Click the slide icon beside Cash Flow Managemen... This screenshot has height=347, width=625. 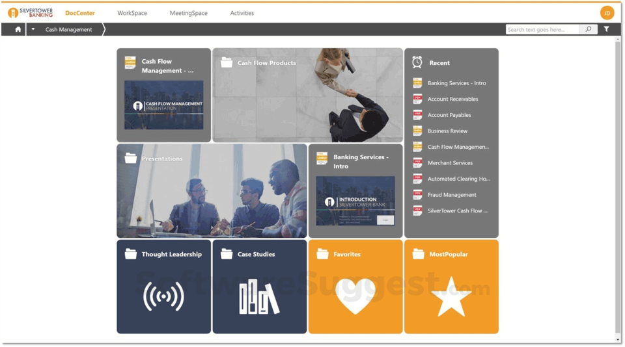tap(417, 146)
